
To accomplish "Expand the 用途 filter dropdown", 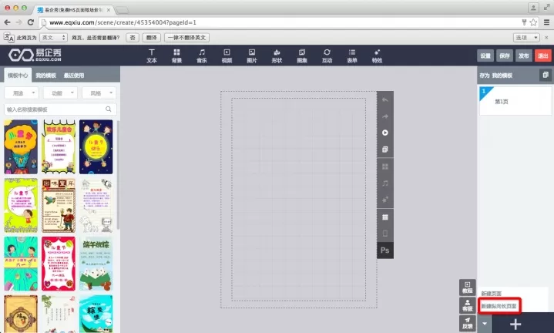I will [22, 93].
